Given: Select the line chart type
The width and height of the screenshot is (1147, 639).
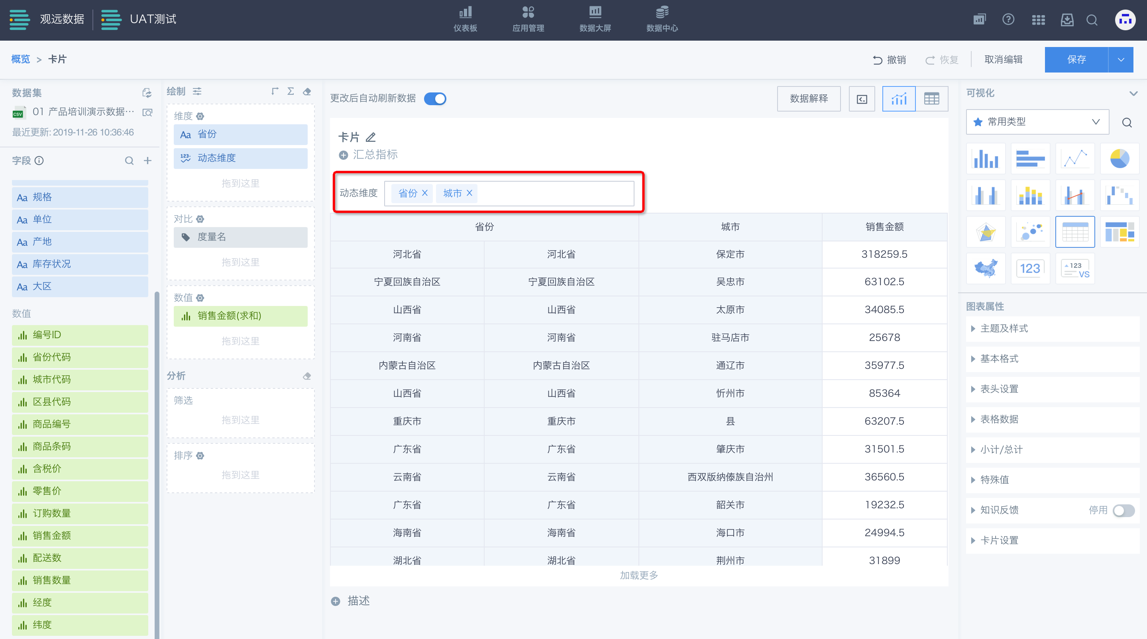Looking at the screenshot, I should [1075, 159].
